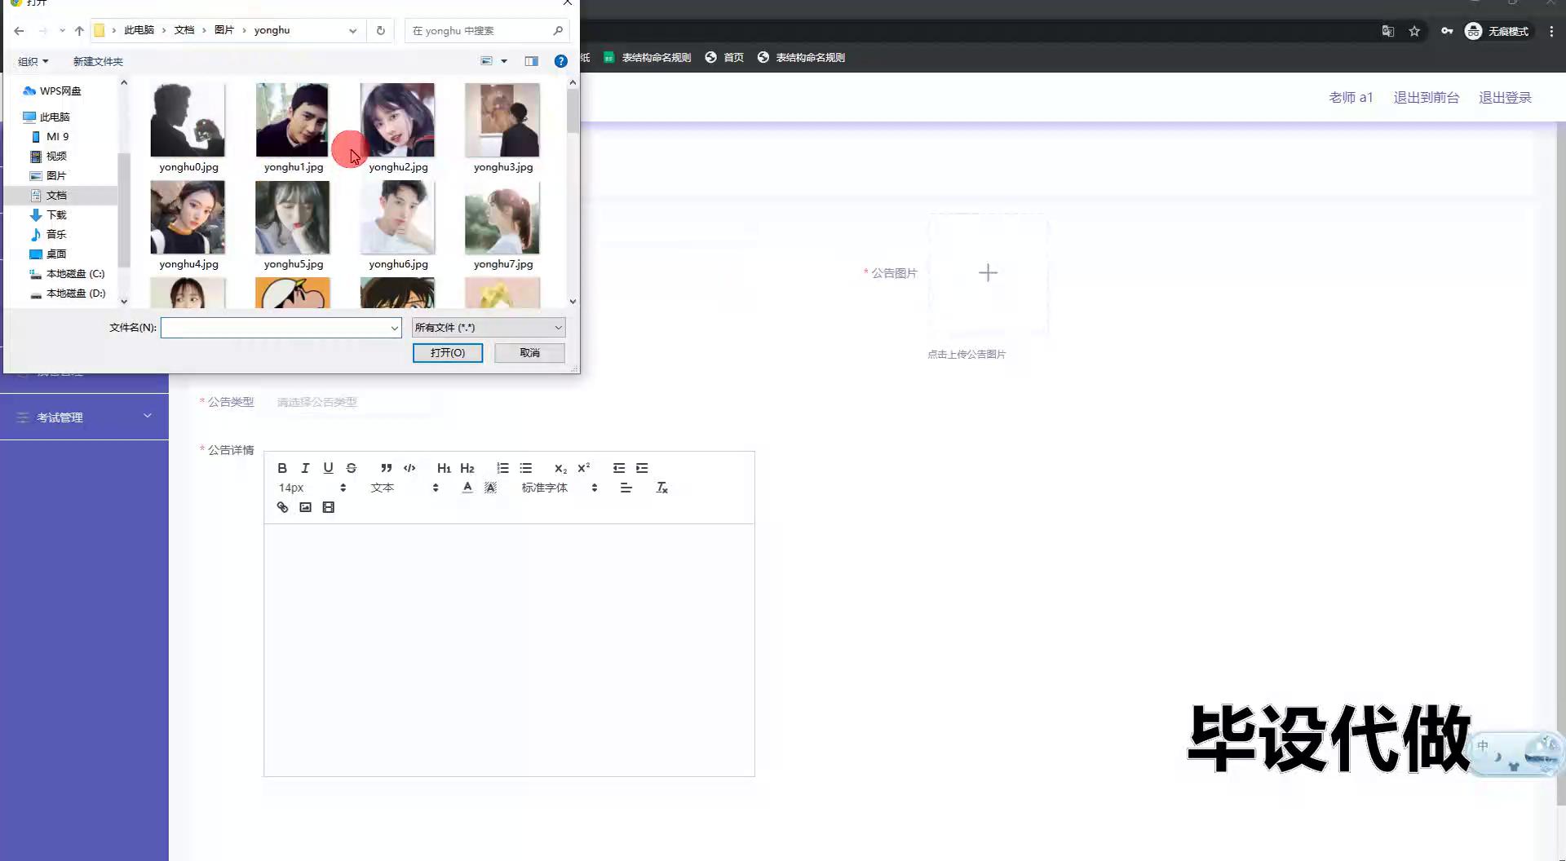Open the file type filter dropdown

tap(488, 328)
